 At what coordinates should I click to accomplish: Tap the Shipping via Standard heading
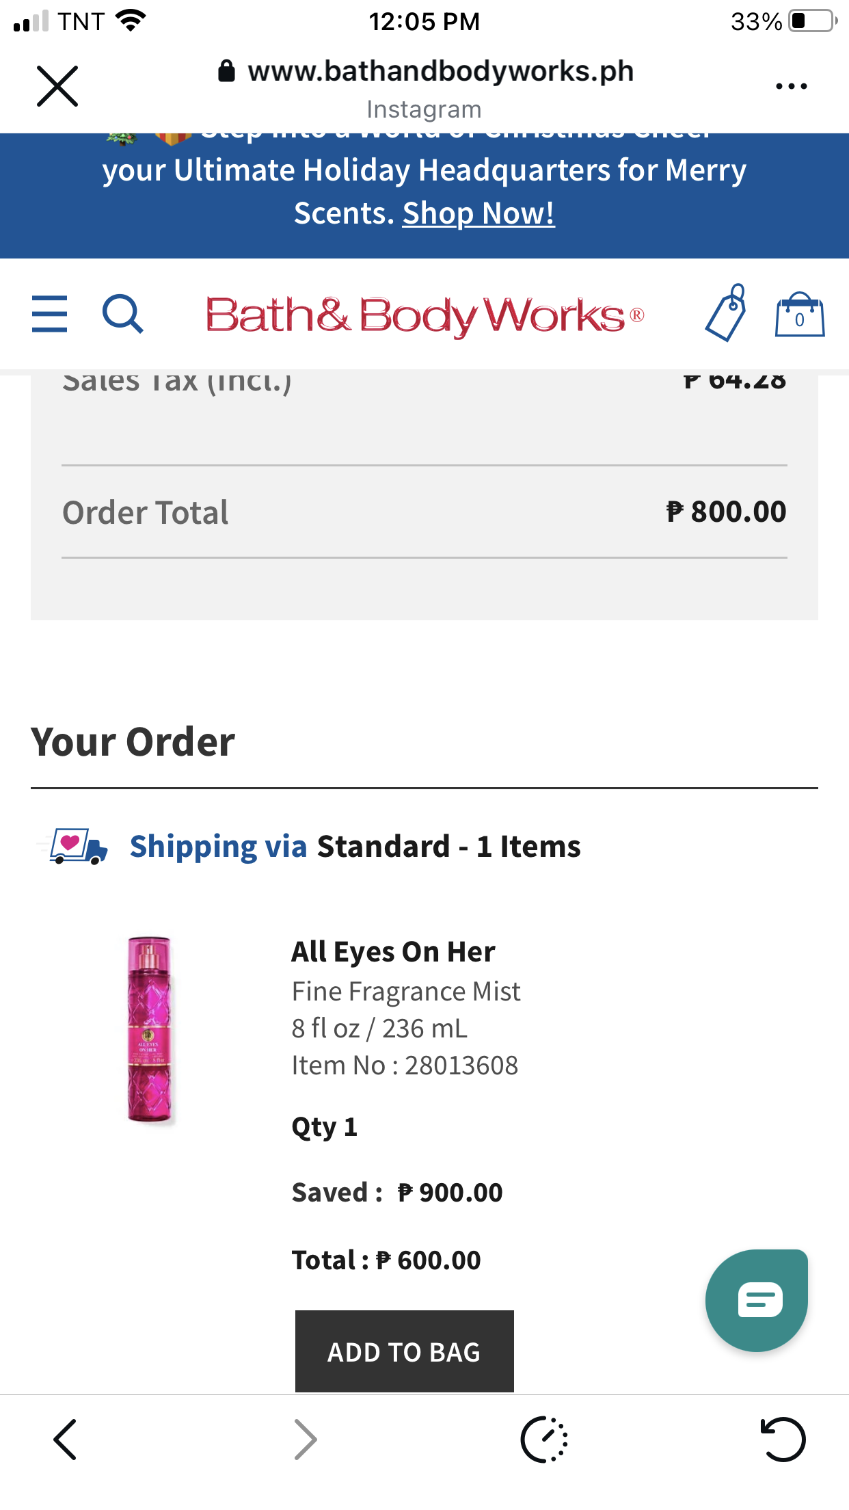tap(355, 847)
